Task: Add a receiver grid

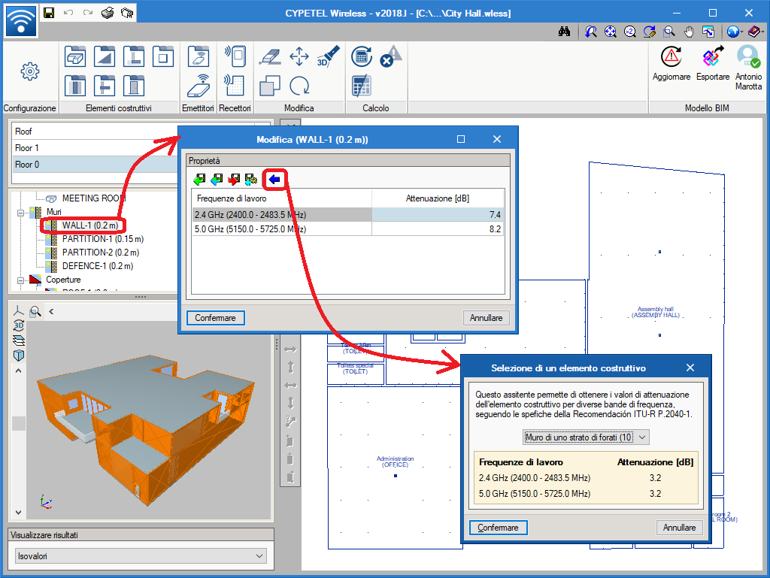Action: [x=235, y=86]
